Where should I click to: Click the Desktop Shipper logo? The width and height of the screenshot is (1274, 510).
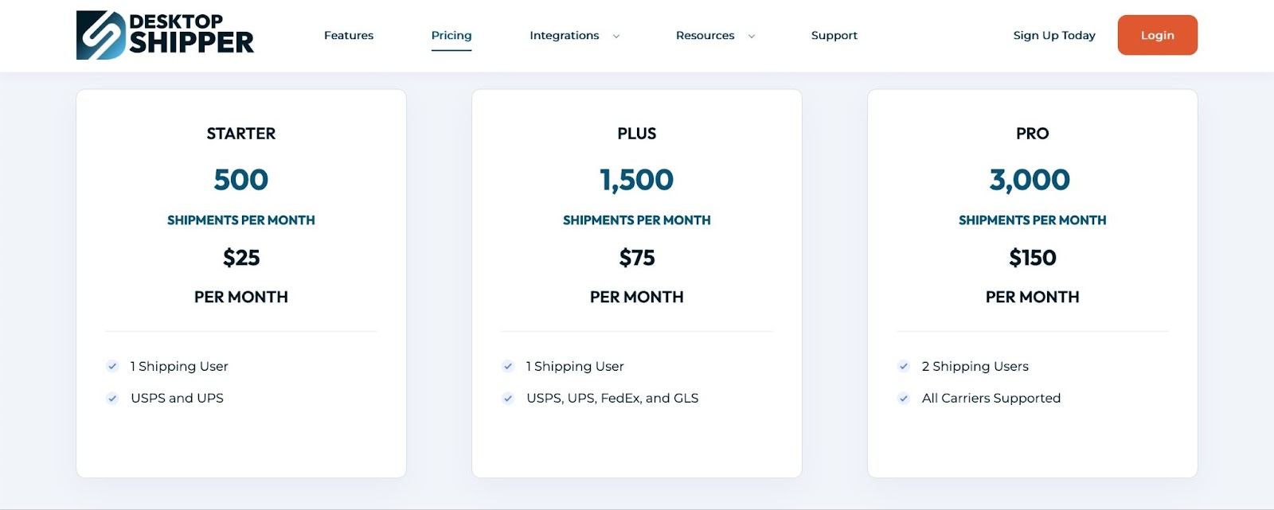[x=165, y=35]
